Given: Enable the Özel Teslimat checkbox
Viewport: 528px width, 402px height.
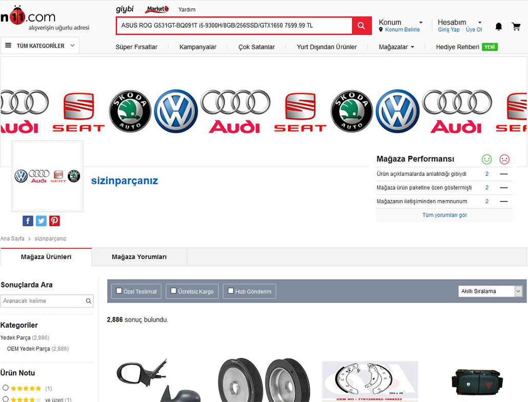Looking at the screenshot, I should 119,291.
